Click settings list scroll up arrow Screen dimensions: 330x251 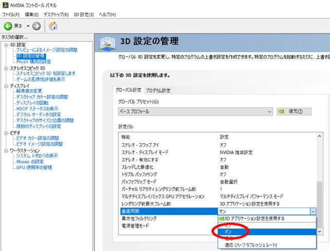(320, 136)
